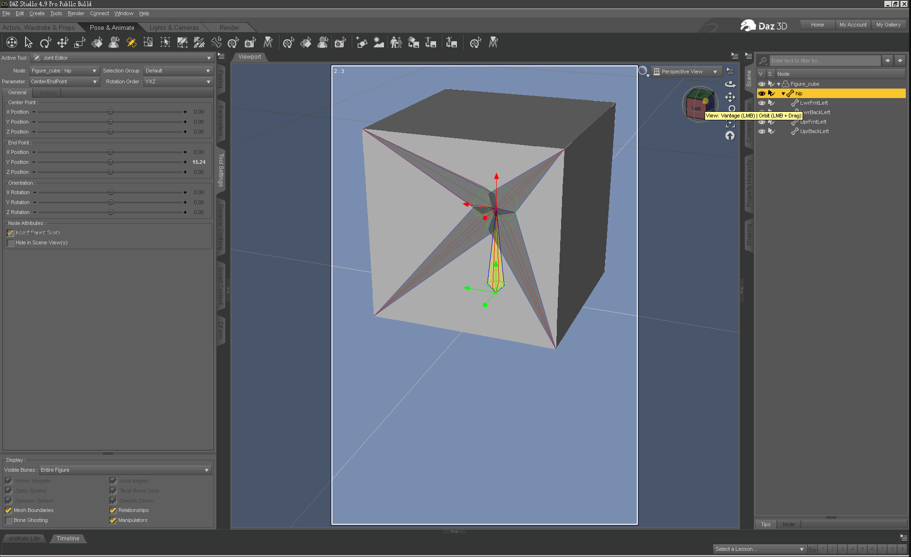Viewport: 911px width, 557px height.
Task: Click the My Account button
Action: click(852, 25)
